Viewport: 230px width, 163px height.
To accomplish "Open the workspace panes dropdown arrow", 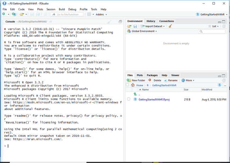I will tap(93, 14).
